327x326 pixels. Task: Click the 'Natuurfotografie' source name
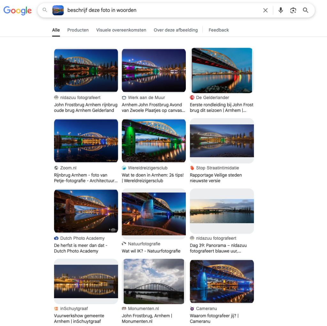pyautogui.click(x=144, y=244)
